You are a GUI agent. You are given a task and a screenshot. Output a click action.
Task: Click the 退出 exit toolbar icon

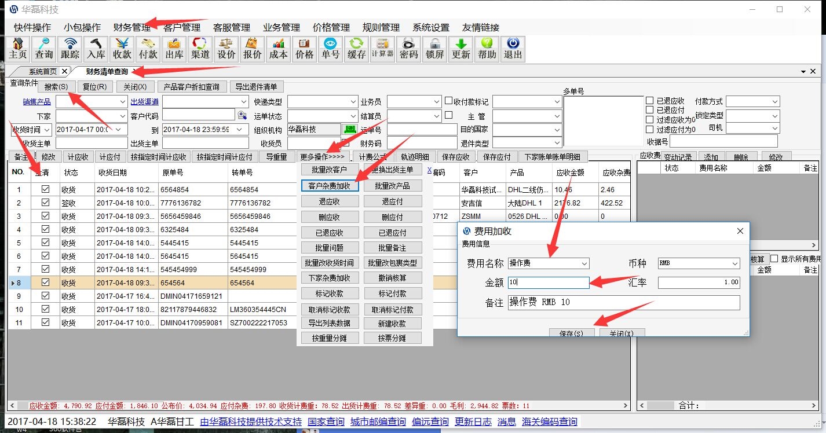[513, 49]
